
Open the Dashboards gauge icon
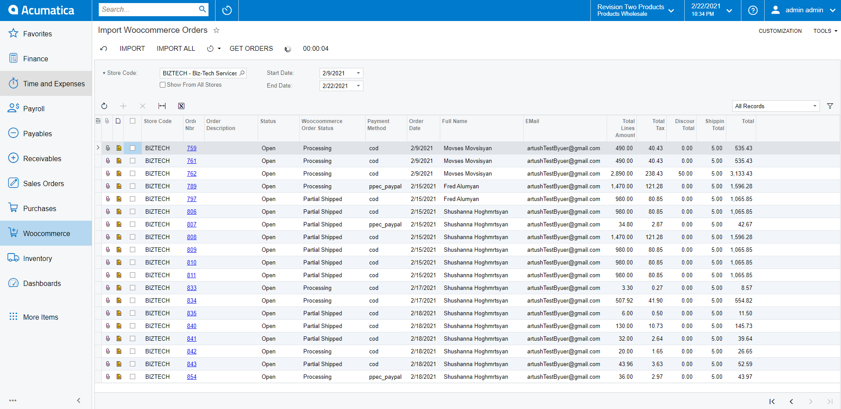14,283
